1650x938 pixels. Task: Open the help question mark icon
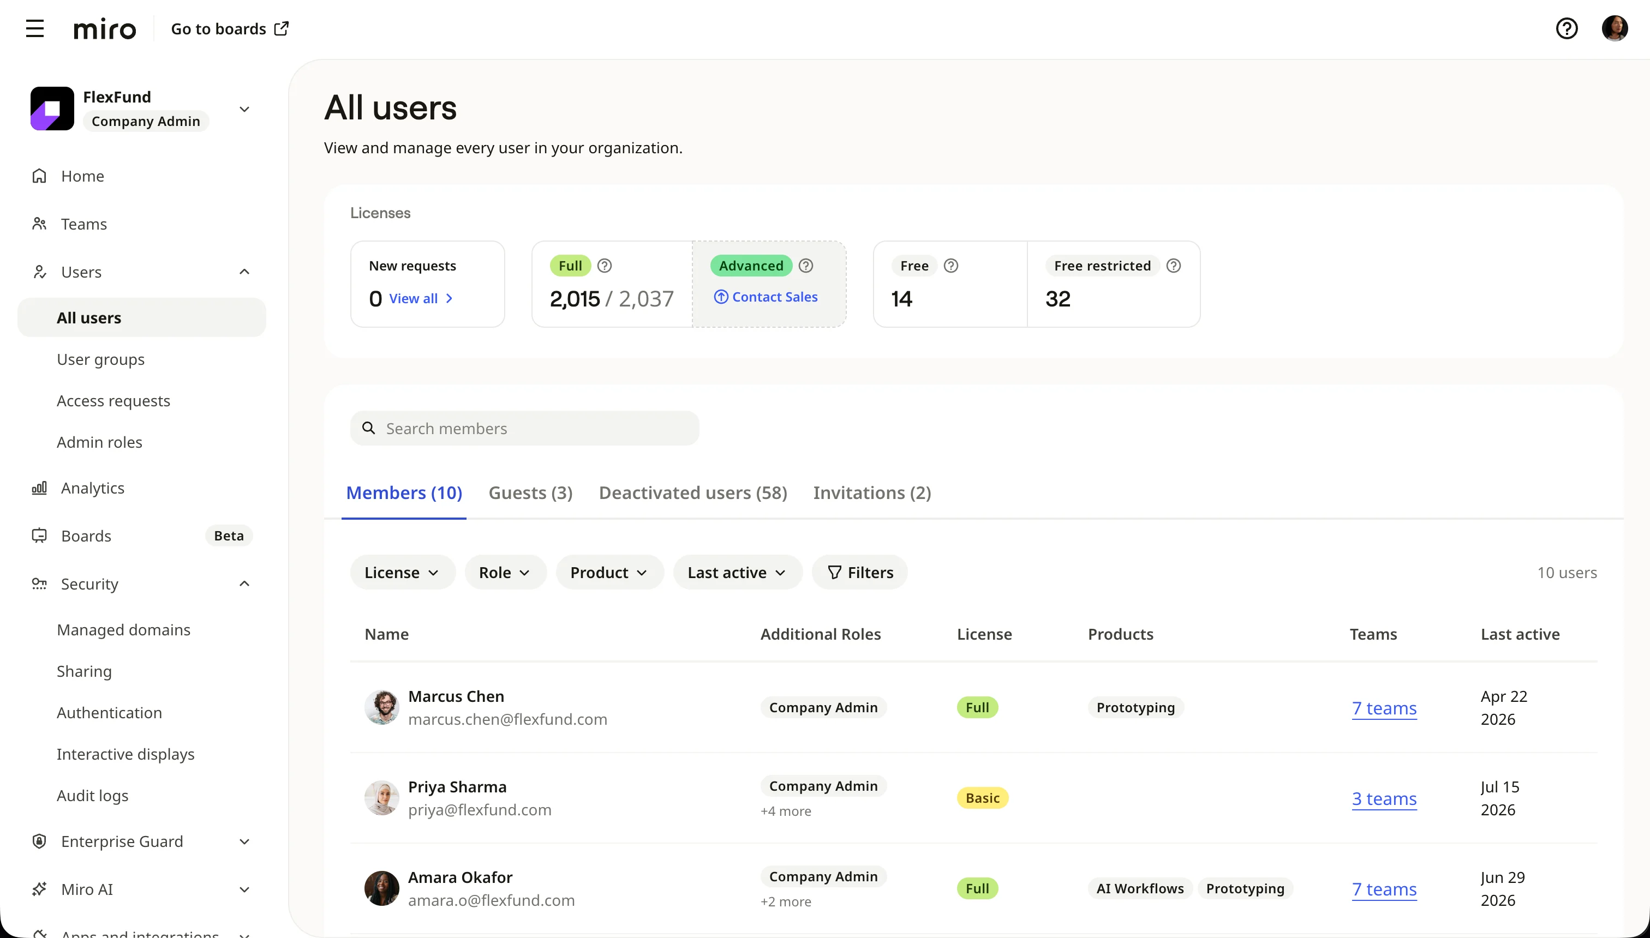(1566, 28)
